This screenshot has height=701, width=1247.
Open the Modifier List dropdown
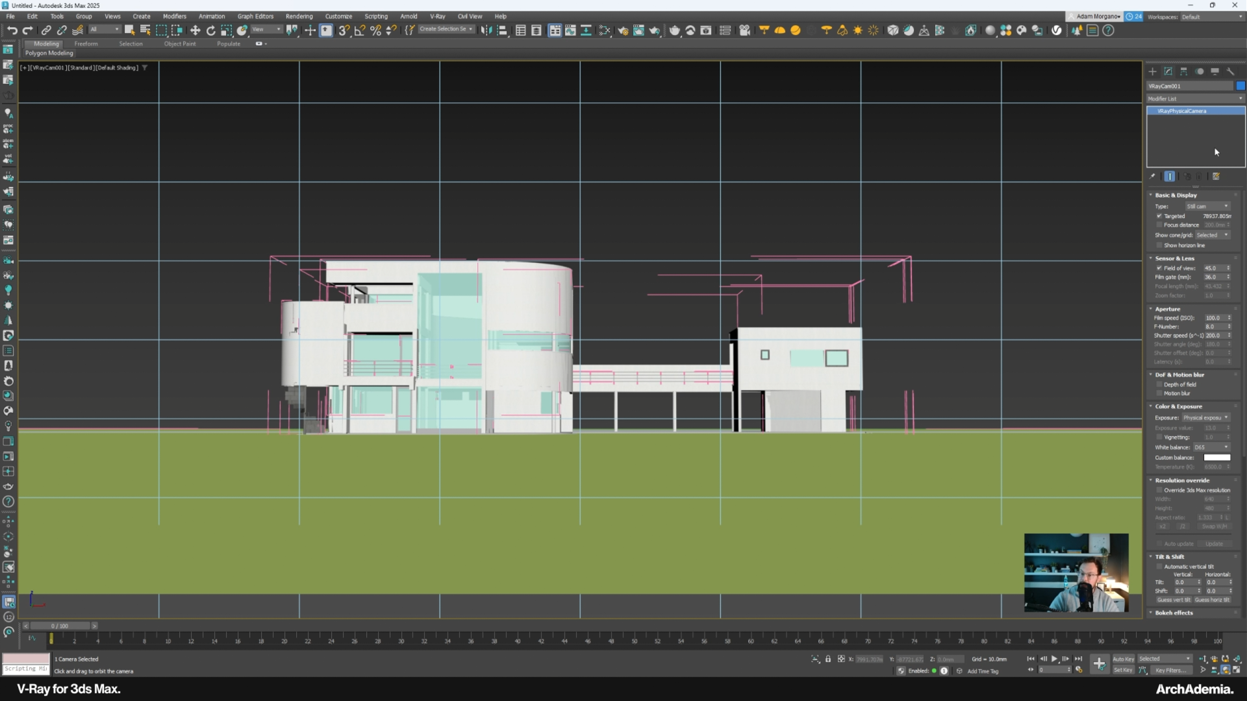coord(1195,99)
